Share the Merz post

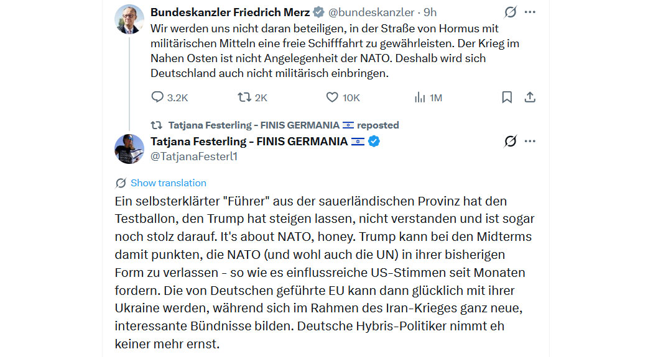pyautogui.click(x=530, y=97)
